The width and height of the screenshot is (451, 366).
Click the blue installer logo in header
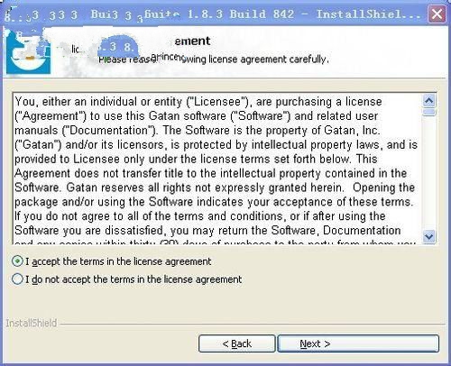coord(29,51)
